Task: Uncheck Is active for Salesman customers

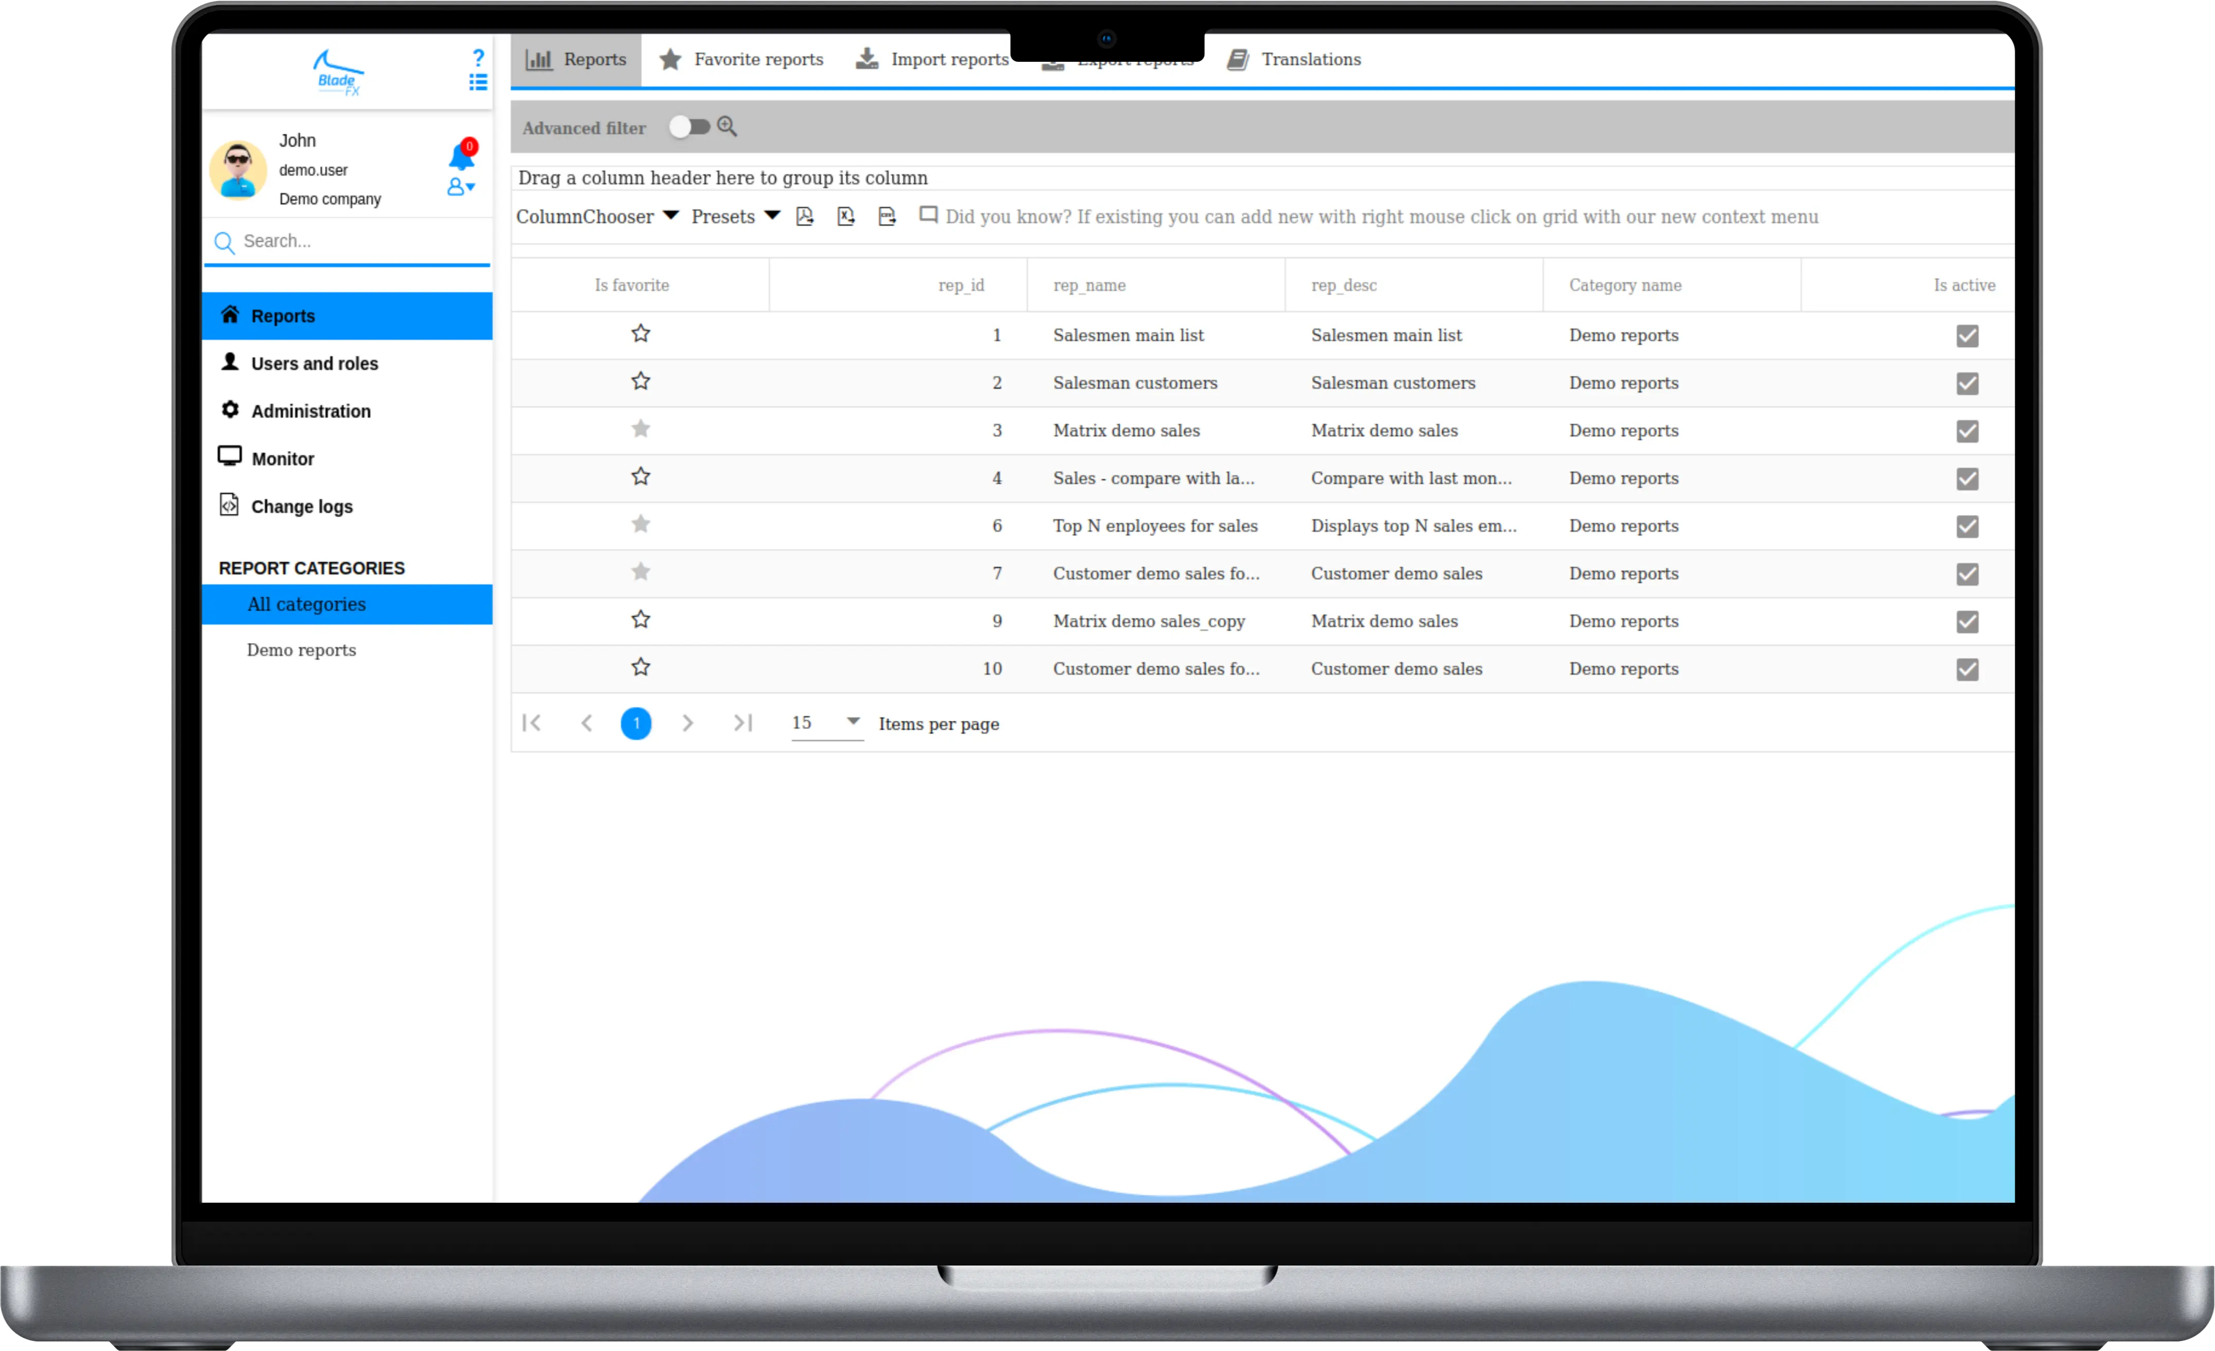Action: tap(1967, 384)
